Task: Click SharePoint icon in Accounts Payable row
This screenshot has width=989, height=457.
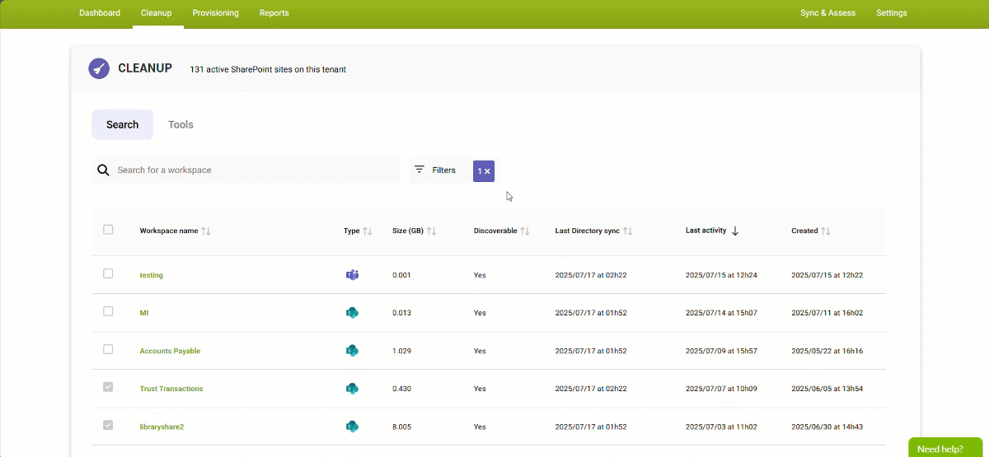Action: click(x=352, y=351)
